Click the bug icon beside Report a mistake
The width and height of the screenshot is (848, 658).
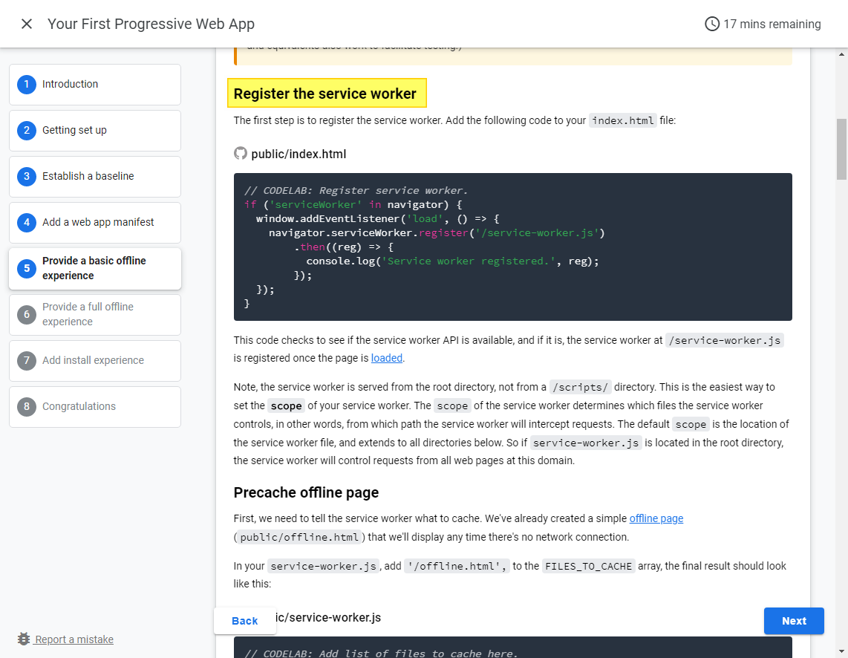coord(23,639)
